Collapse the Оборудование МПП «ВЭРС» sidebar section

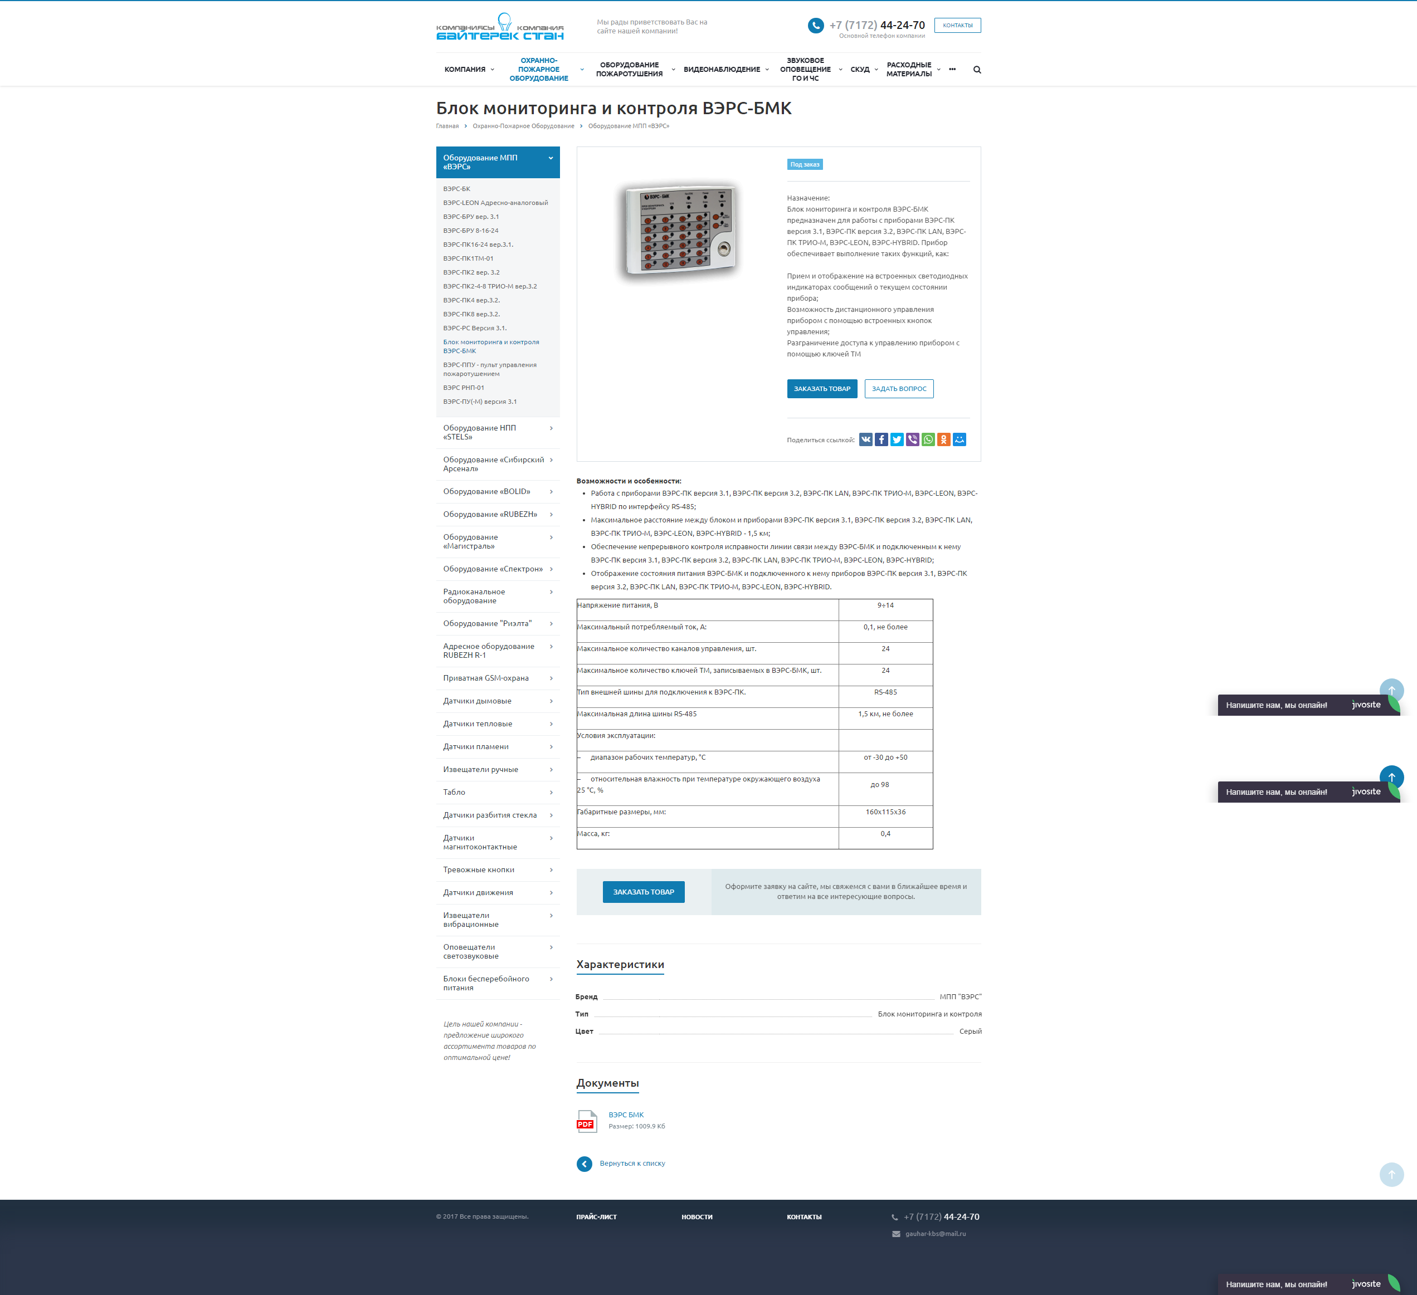[551, 158]
